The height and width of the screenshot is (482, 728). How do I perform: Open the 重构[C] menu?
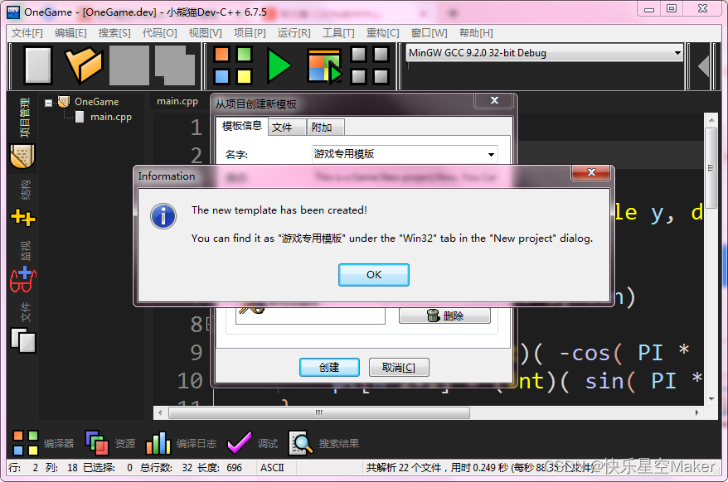(382, 33)
